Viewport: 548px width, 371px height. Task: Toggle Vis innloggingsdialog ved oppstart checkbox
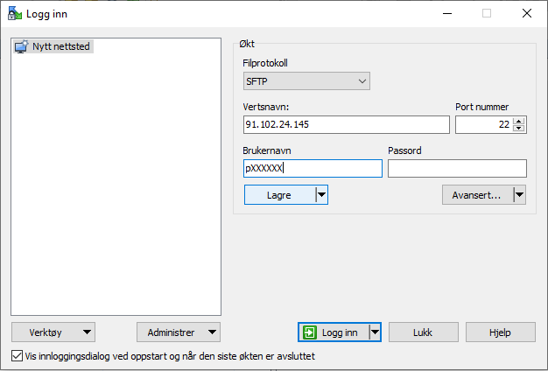[x=17, y=356]
